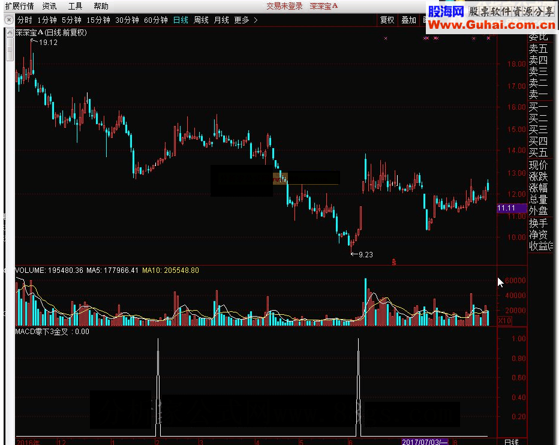The height and width of the screenshot is (445, 559).
Task: Click the MA5: 177966.41 indicator value
Action: (x=112, y=270)
